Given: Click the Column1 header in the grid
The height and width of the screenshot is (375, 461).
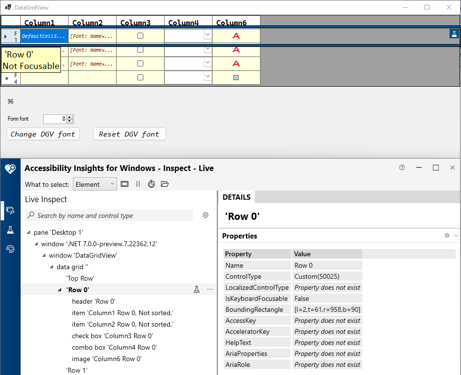Looking at the screenshot, I should (44, 21).
